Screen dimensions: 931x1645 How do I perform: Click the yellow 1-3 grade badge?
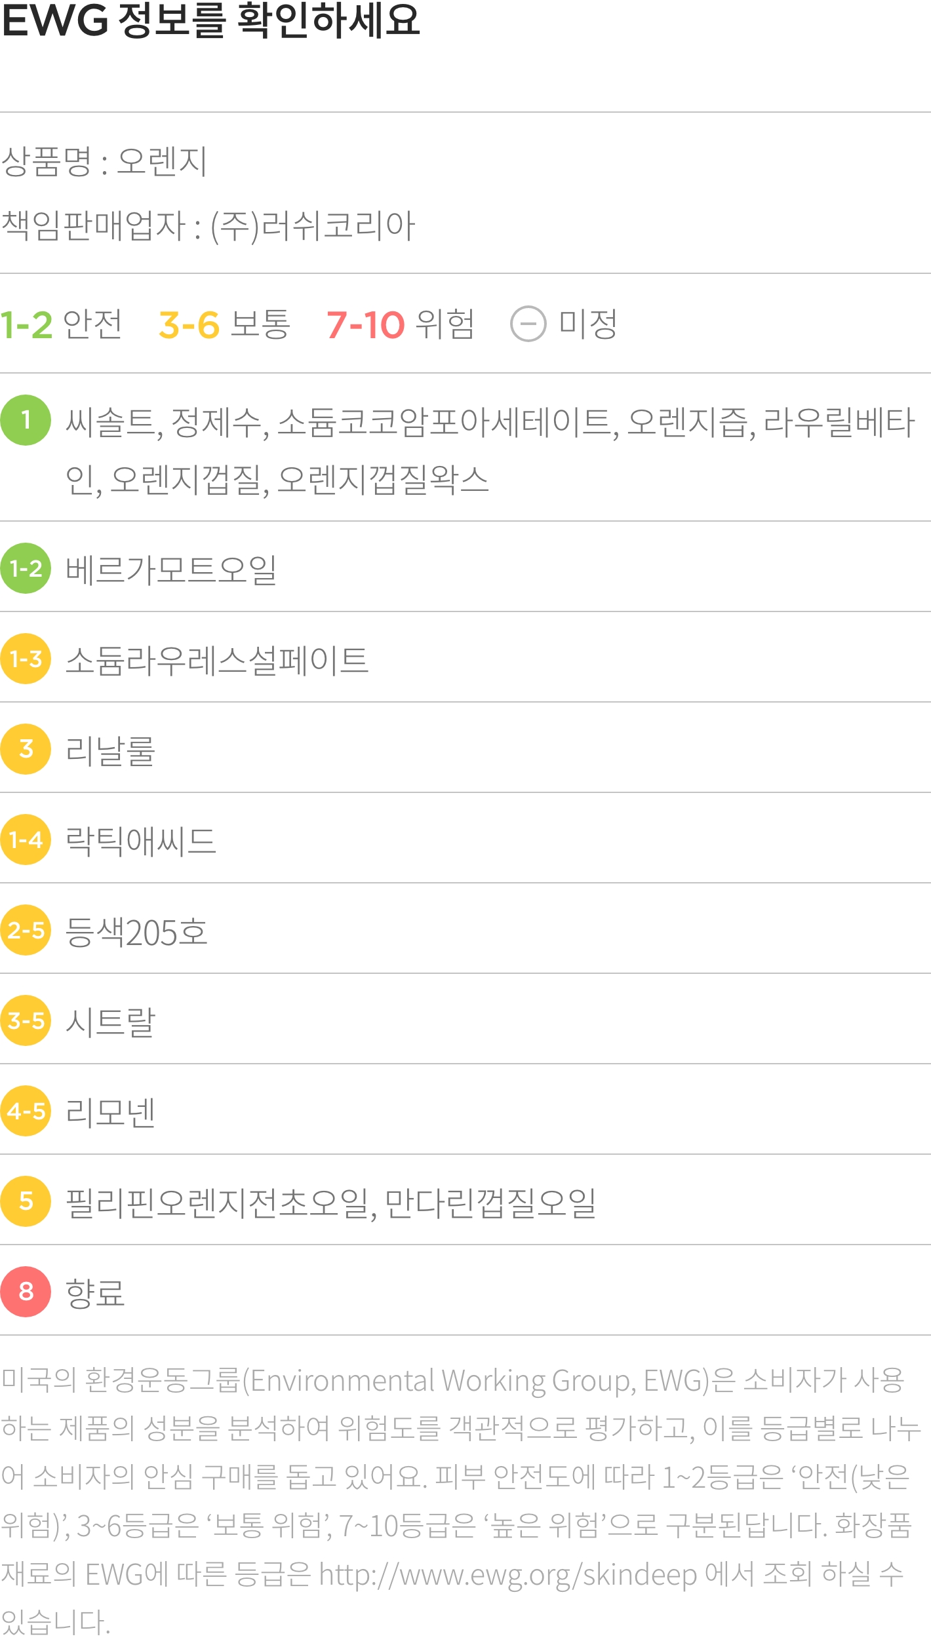tap(26, 659)
